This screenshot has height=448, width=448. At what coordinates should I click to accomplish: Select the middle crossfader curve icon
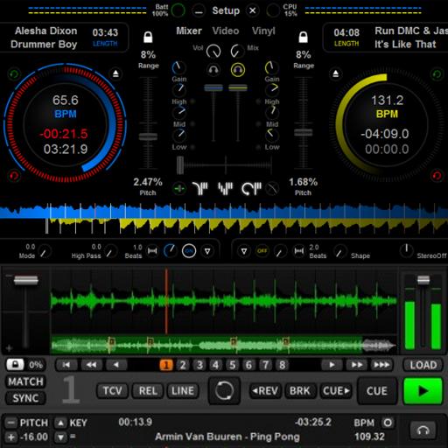coord(226,189)
